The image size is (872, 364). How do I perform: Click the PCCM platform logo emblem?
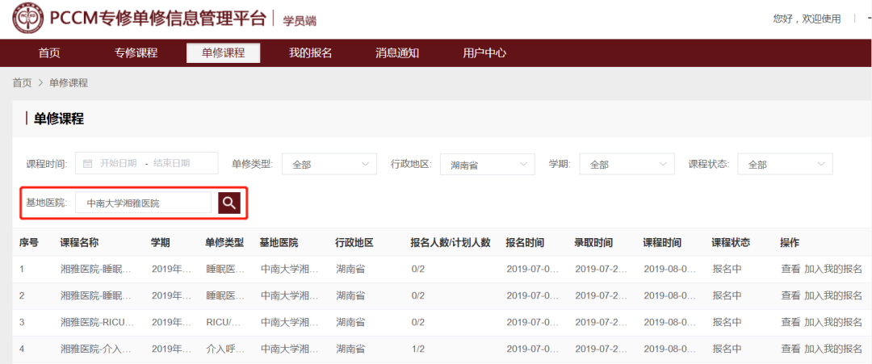click(x=28, y=19)
